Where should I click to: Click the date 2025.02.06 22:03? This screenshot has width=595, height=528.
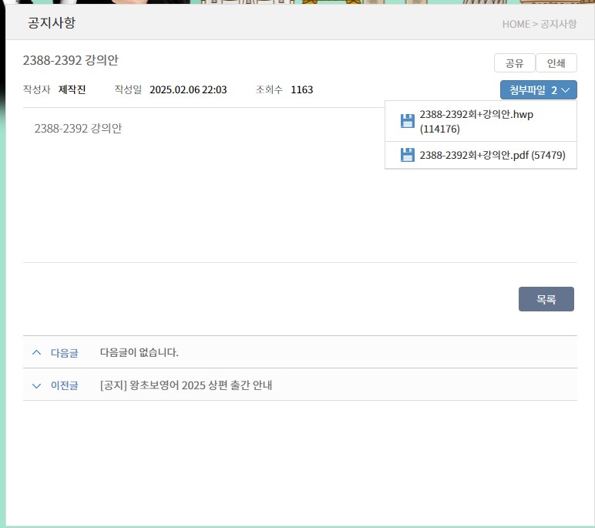coord(188,89)
